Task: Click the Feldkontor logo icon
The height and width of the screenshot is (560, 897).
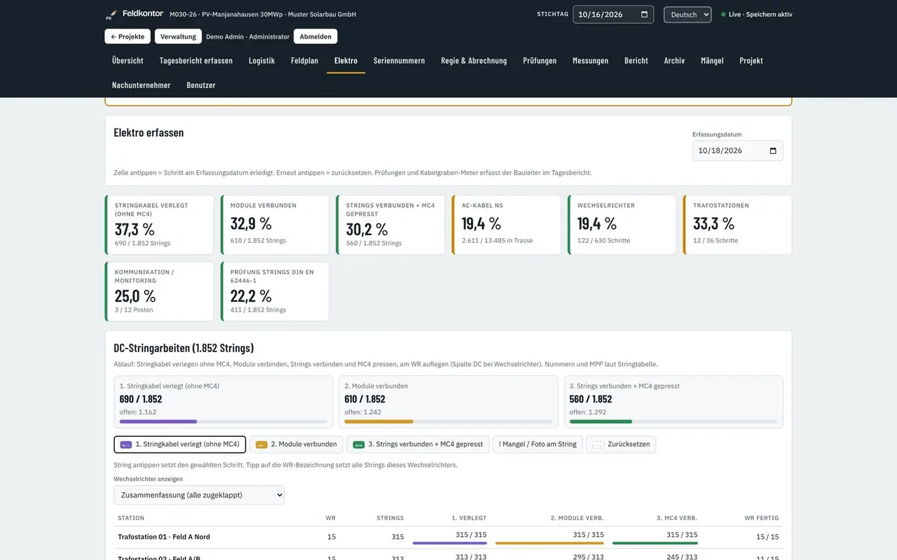Action: [x=109, y=15]
